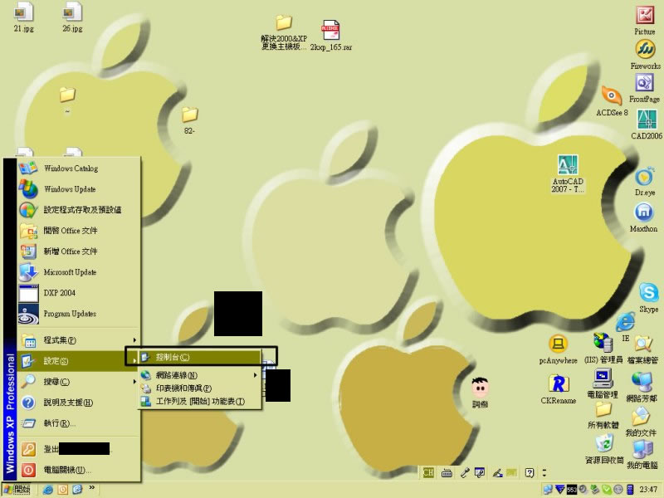This screenshot has height=498, width=664.
Task: Click the third Quick Launch browser icon
Action: [x=77, y=490]
